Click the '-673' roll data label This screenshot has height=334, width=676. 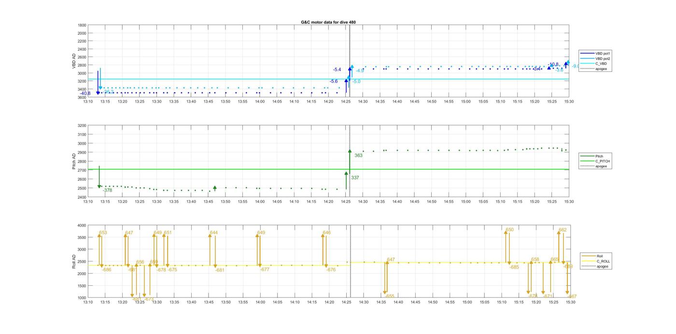(149, 299)
